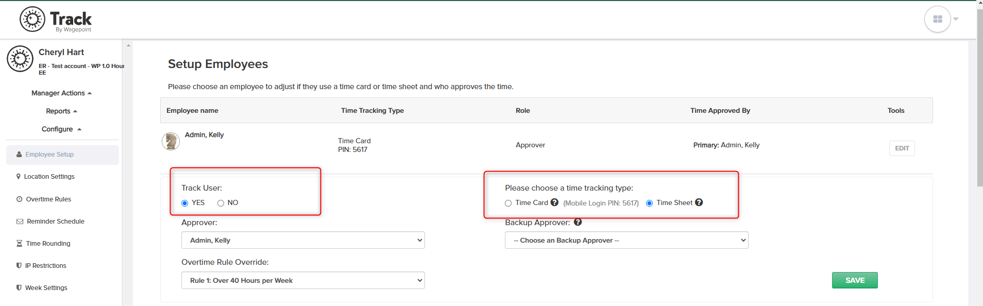Collapse the Configure menu
983x306 pixels.
click(61, 129)
